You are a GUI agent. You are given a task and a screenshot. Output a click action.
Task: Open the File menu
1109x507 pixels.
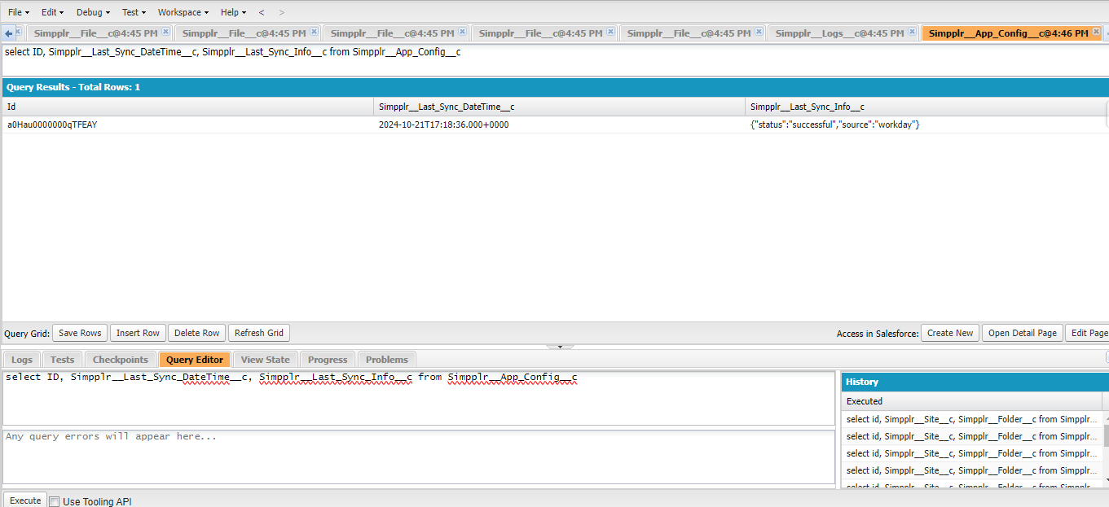[18, 12]
